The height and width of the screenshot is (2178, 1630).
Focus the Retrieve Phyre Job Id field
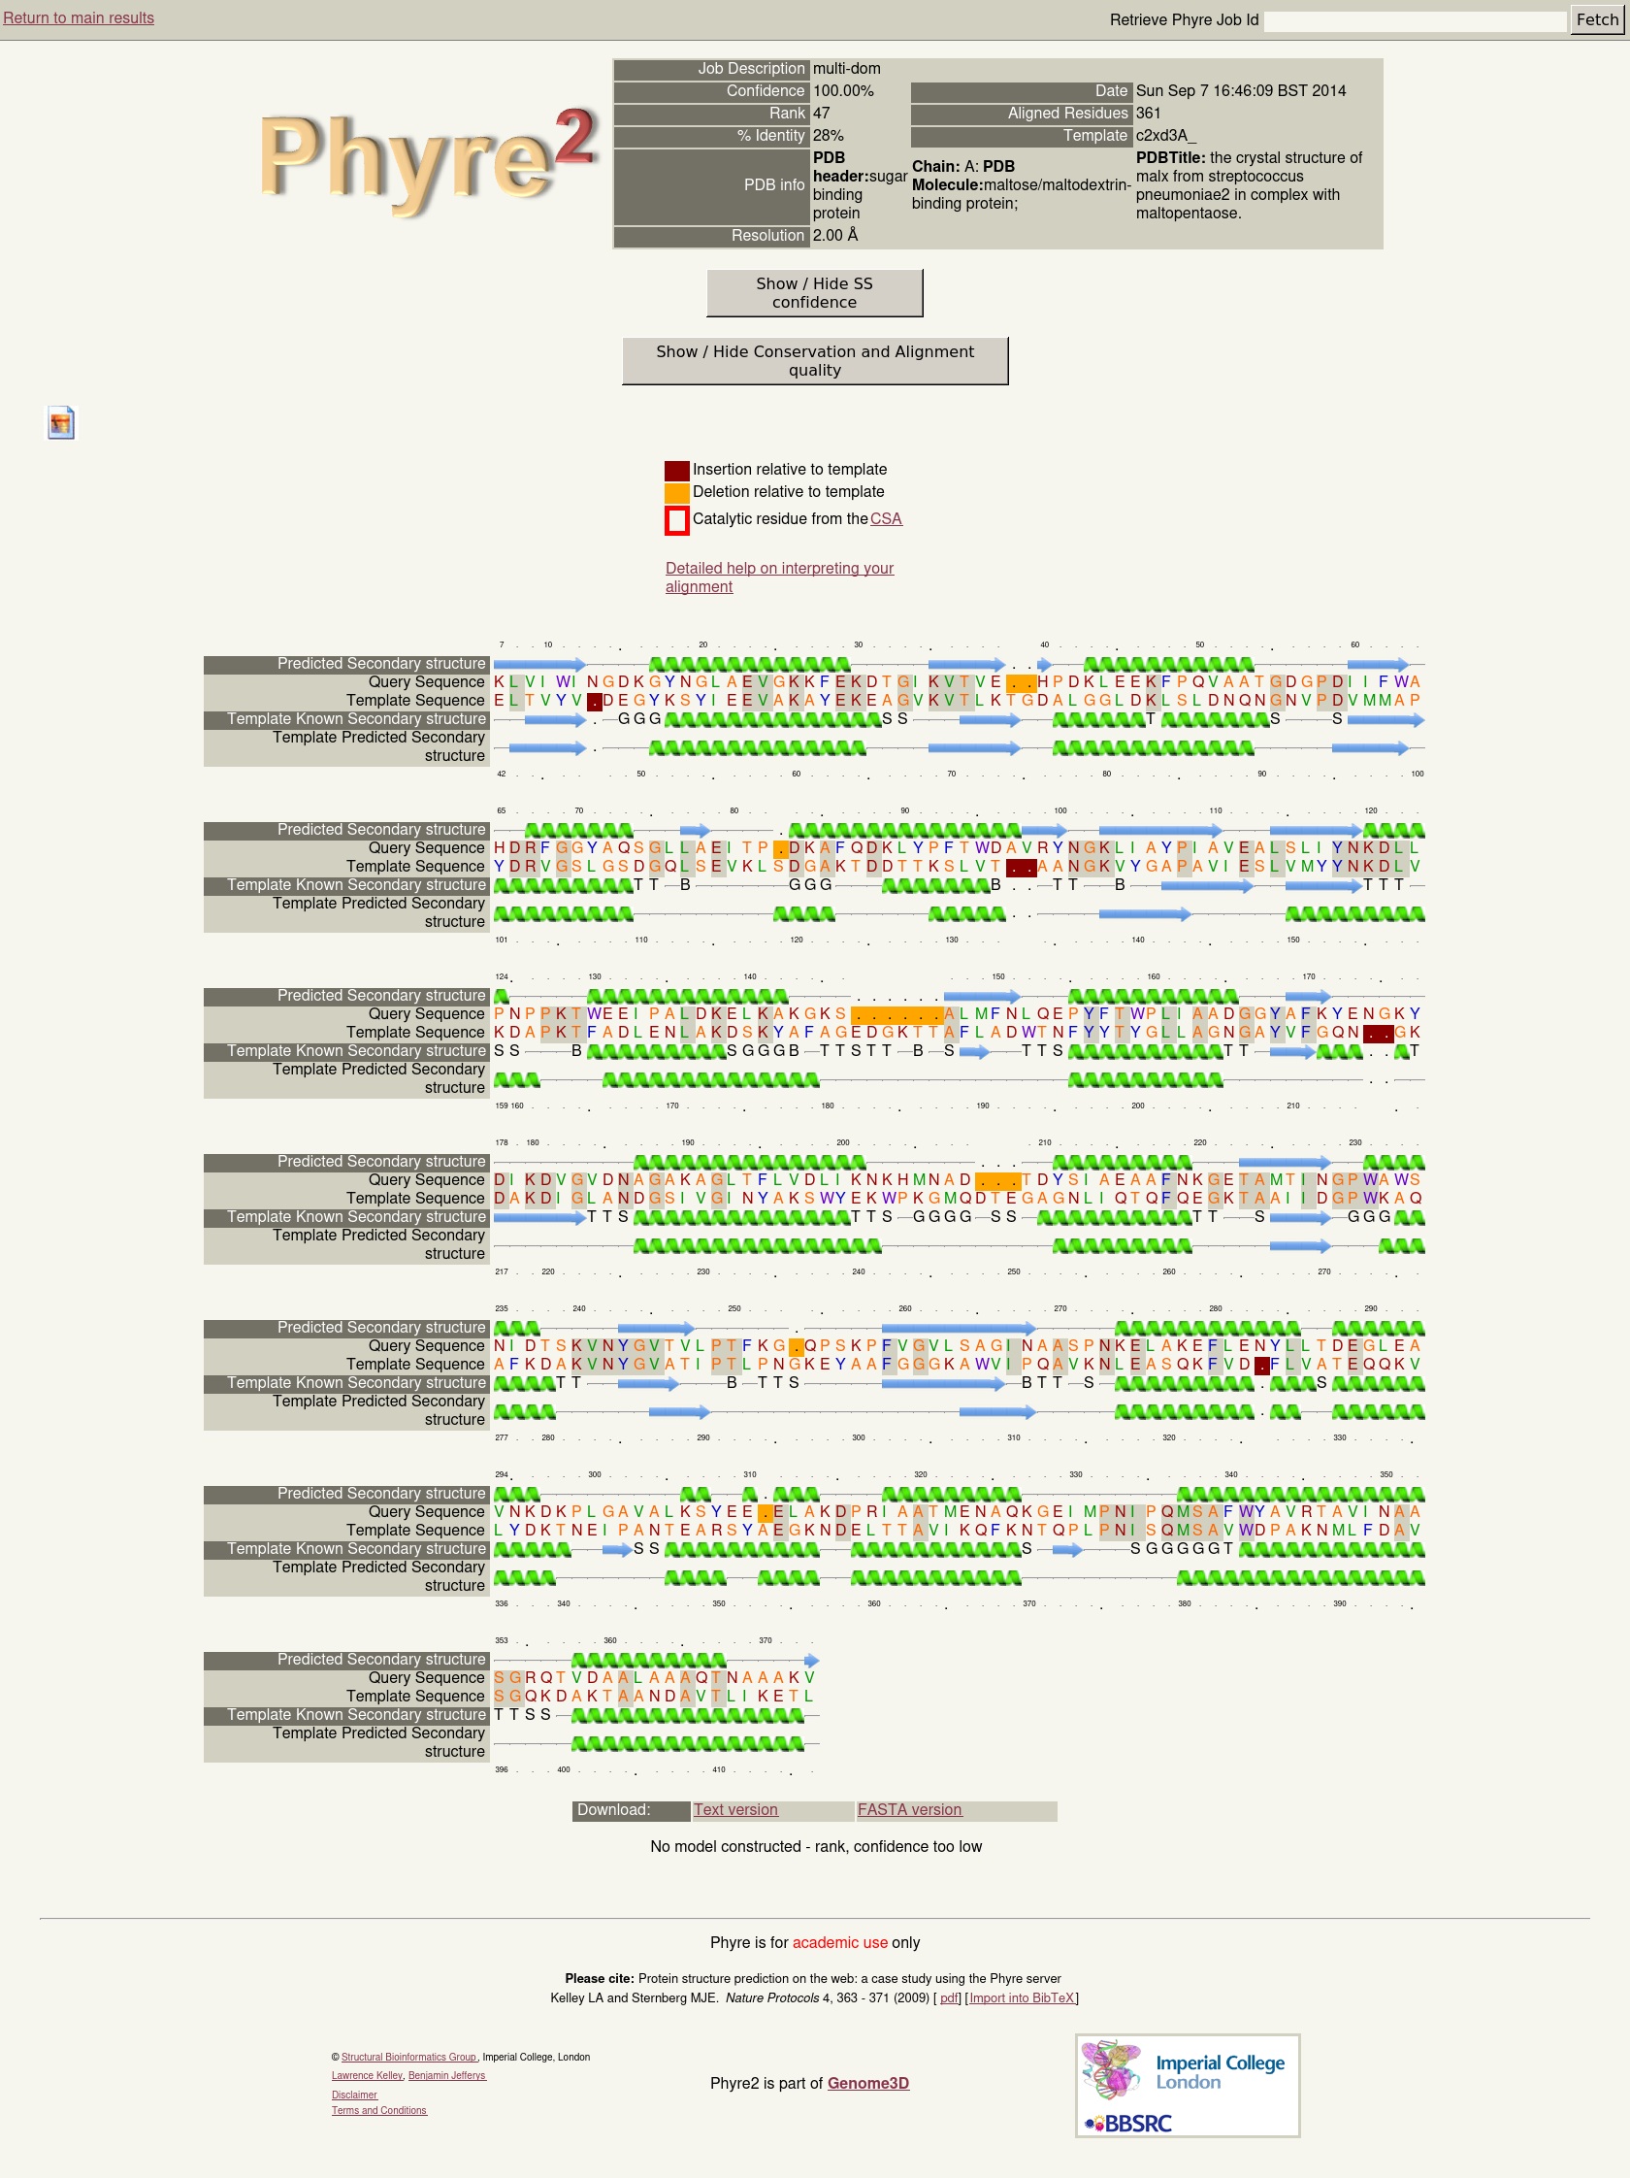tap(1414, 20)
